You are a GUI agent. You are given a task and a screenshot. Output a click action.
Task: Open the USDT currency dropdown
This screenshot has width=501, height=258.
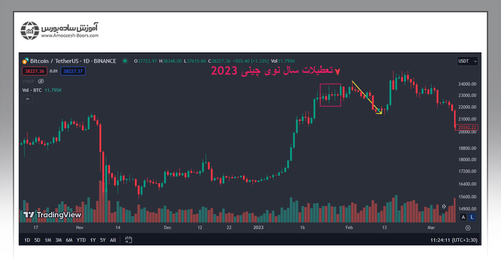[x=467, y=61]
